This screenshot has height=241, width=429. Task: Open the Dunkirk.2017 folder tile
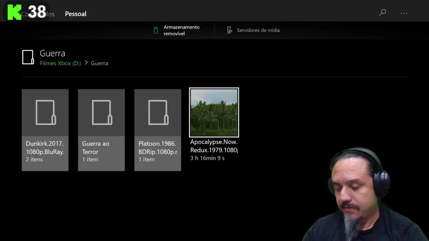coord(45,130)
